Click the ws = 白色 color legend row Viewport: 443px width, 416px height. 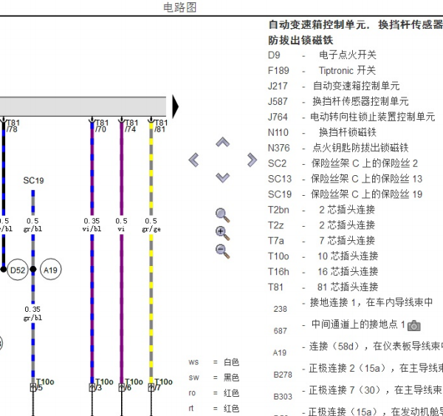pos(213,362)
